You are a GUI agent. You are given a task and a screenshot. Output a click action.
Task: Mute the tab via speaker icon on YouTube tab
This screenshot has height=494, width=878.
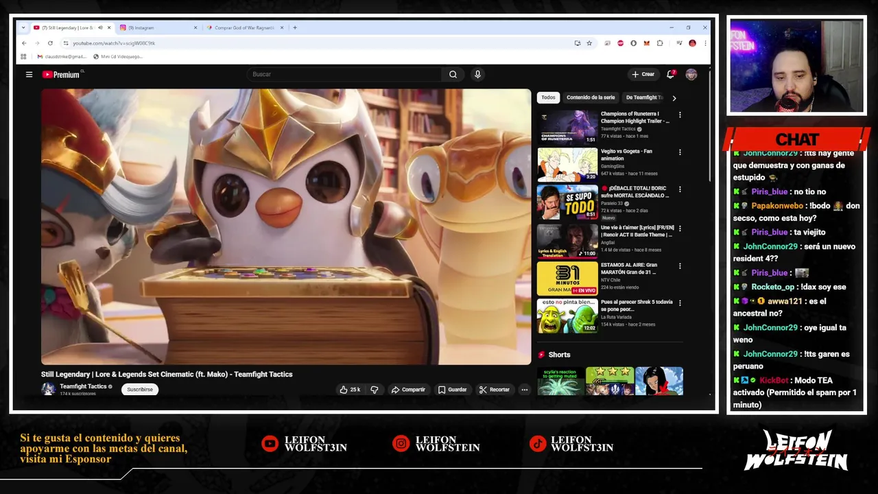tap(100, 27)
